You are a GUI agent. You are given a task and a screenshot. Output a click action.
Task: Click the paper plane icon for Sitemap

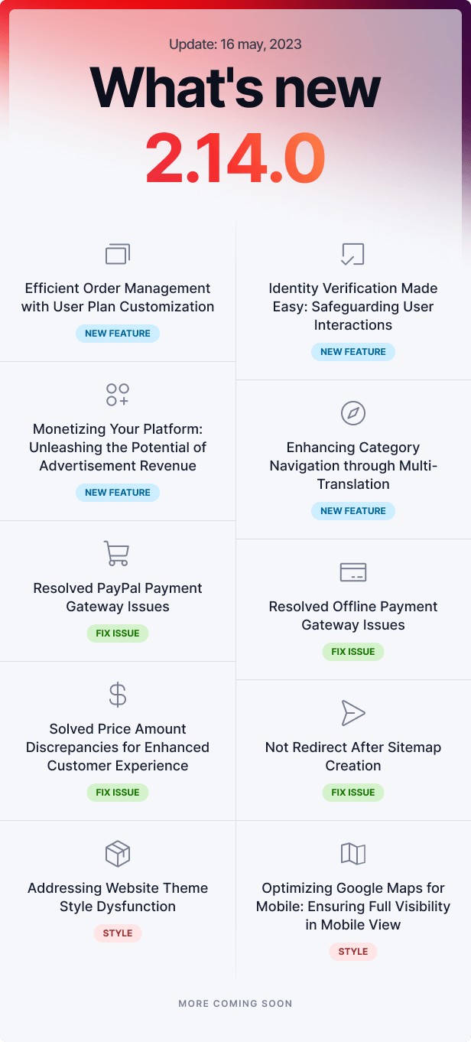point(352,712)
